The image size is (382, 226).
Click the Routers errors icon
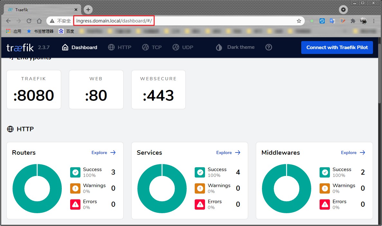point(75,204)
